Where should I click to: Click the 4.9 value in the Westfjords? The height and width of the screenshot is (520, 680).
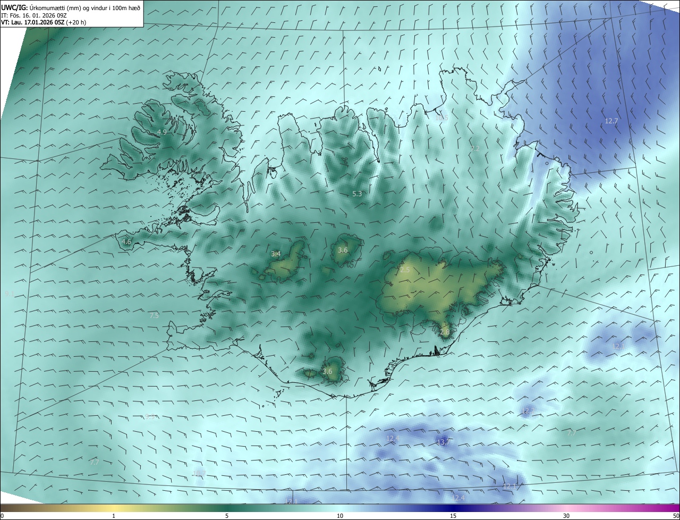162,132
